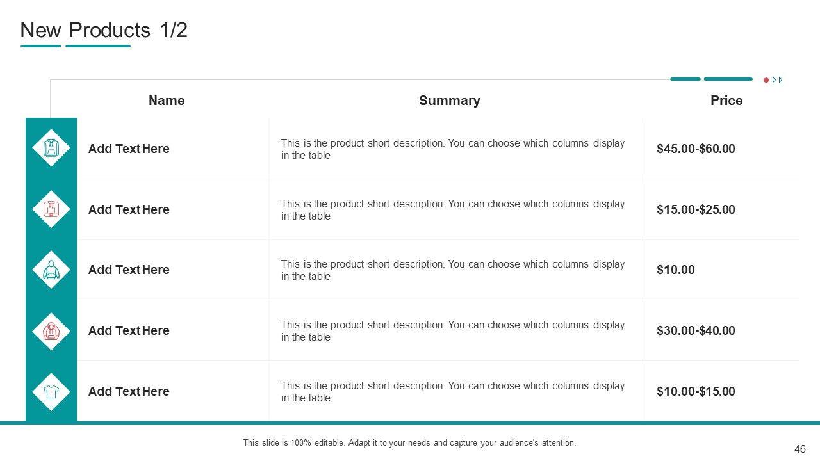Click Add Text Here in the $45.00-$60.00 row
This screenshot has height=461, width=820.
[129, 149]
